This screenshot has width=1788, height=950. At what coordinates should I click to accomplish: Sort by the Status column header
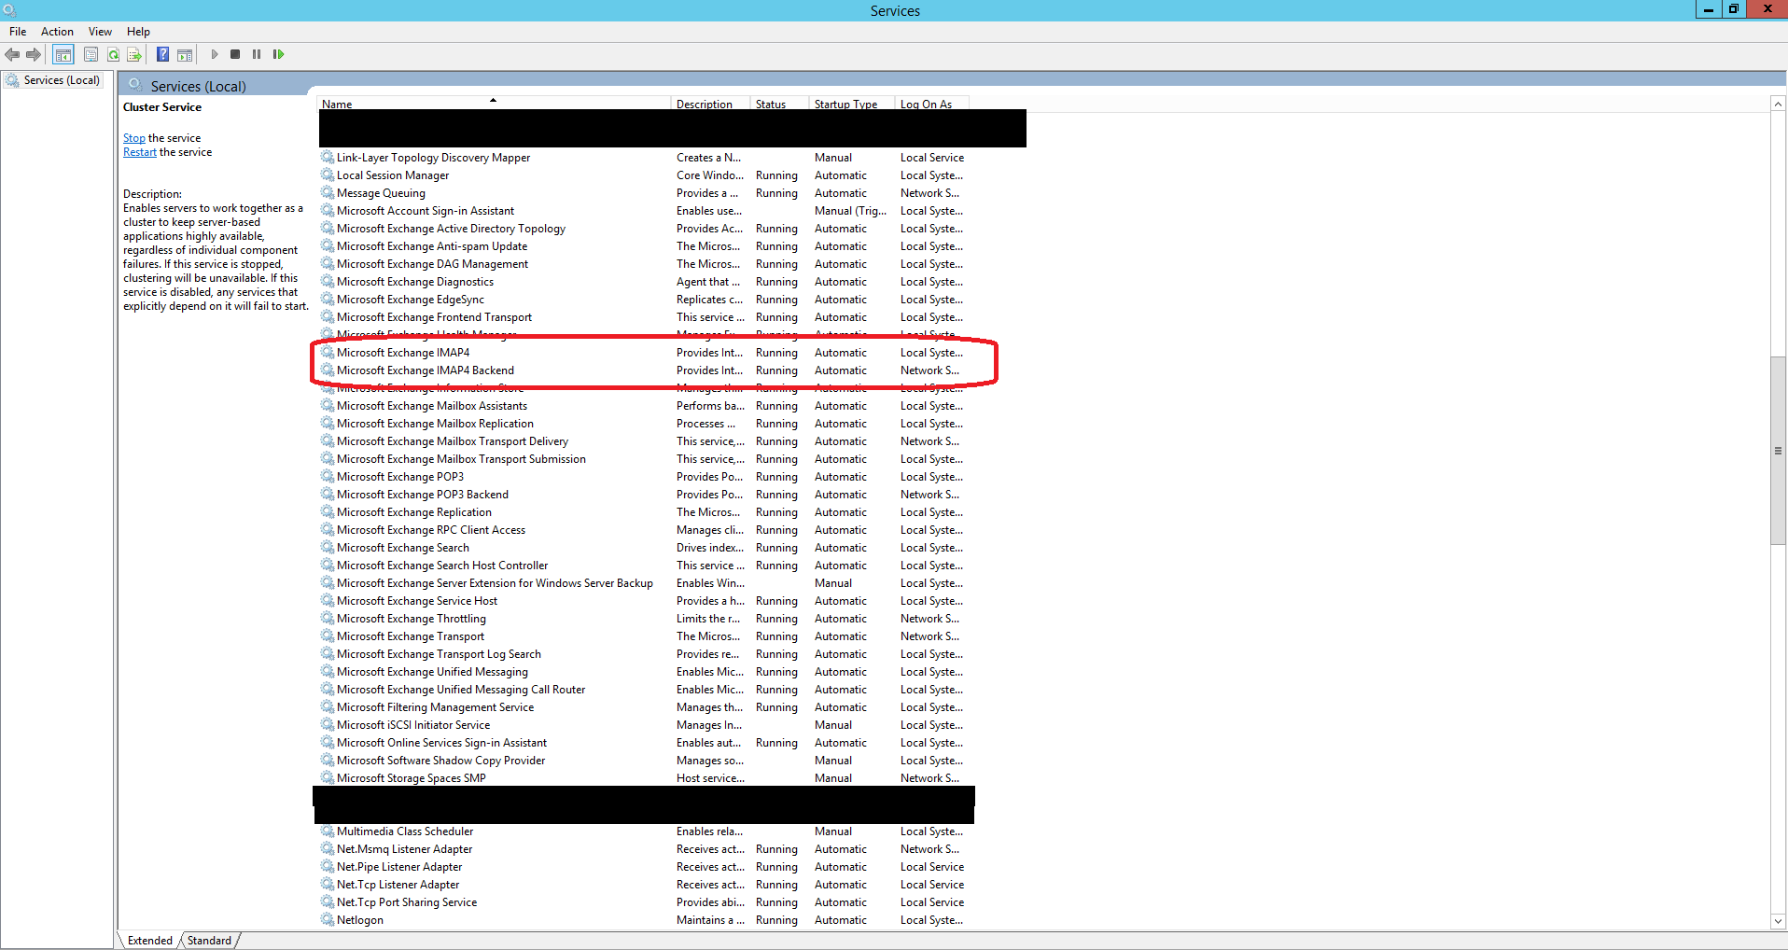pos(780,104)
